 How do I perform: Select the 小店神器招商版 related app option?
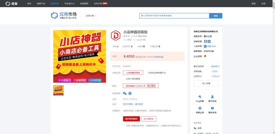click(x=133, y=72)
